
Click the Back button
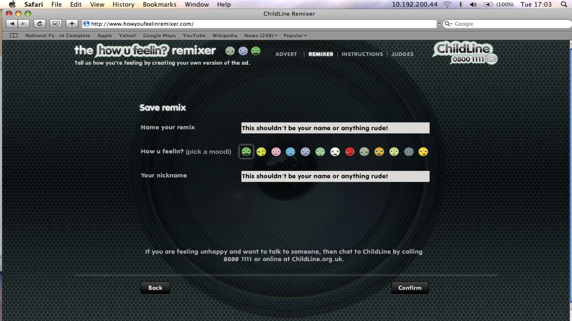[155, 288]
